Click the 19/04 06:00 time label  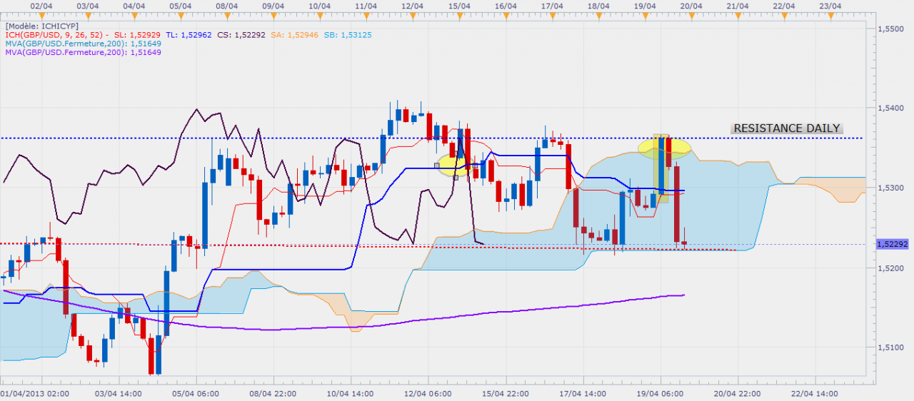(659, 393)
